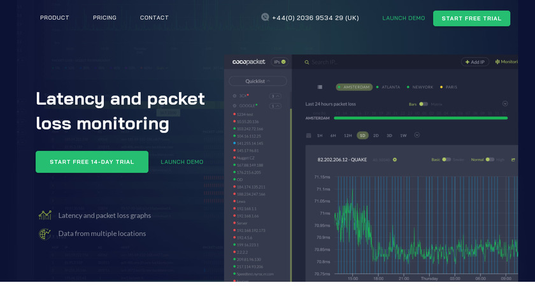Select the 1W time range
This screenshot has width=535, height=301.
click(403, 136)
